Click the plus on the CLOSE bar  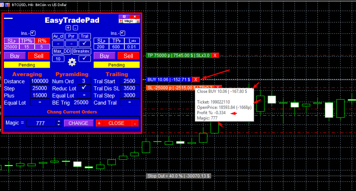pos(99,123)
